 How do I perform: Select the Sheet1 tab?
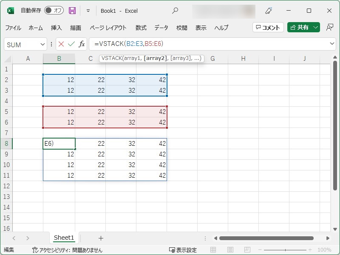tap(64, 238)
